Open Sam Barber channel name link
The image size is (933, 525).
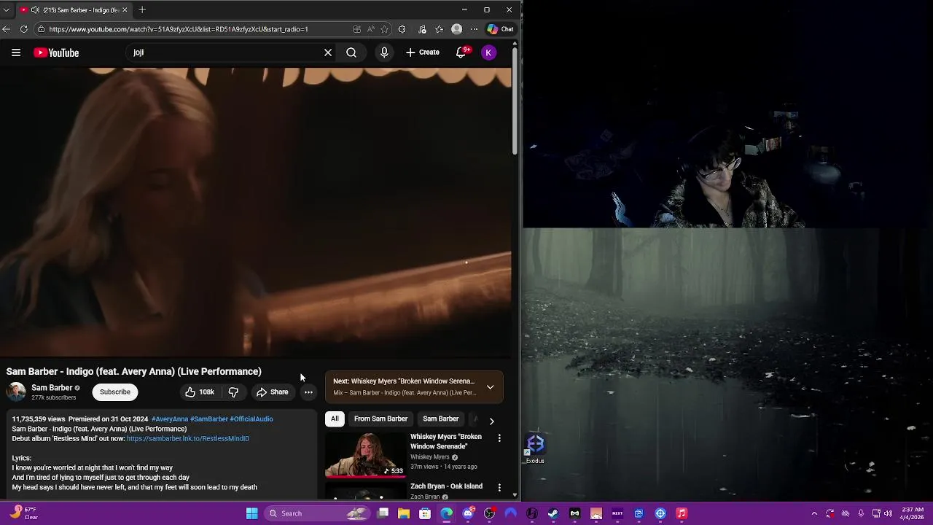(52, 388)
